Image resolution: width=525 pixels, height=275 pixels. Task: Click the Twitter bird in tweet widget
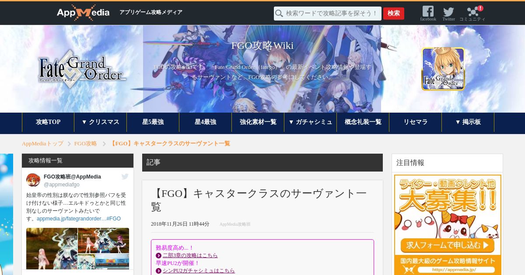pyautogui.click(x=125, y=176)
